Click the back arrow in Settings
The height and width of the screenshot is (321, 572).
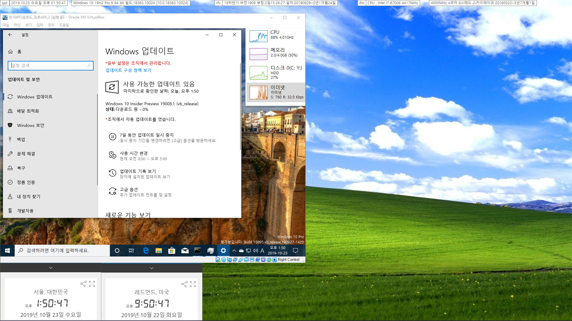(x=10, y=35)
